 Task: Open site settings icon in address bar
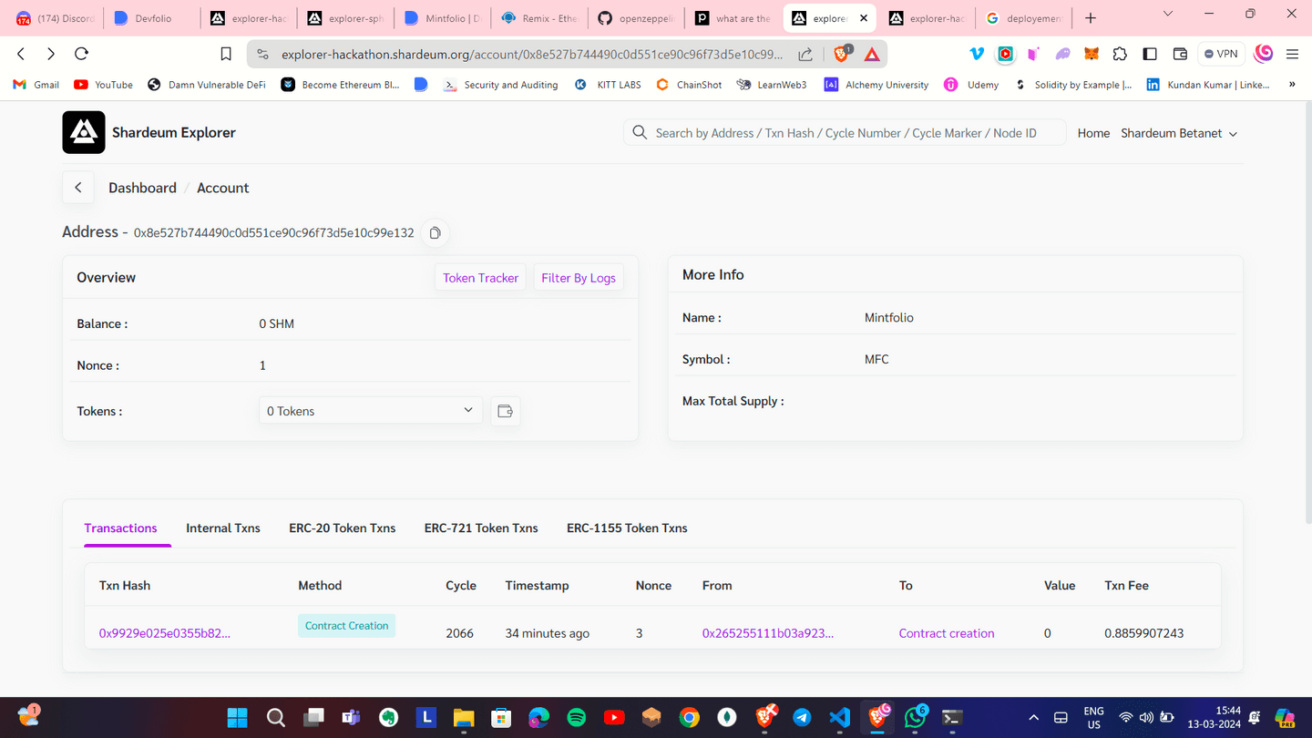263,55
